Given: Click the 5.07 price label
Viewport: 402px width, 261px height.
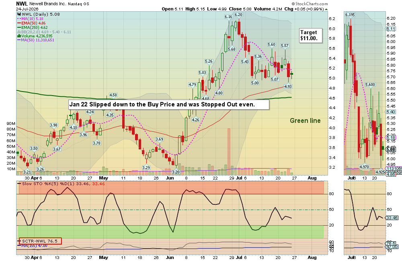Looking at the screenshot, I should click(x=275, y=80).
